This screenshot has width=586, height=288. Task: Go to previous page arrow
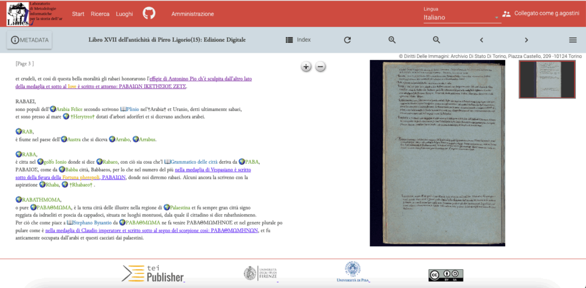pos(481,40)
